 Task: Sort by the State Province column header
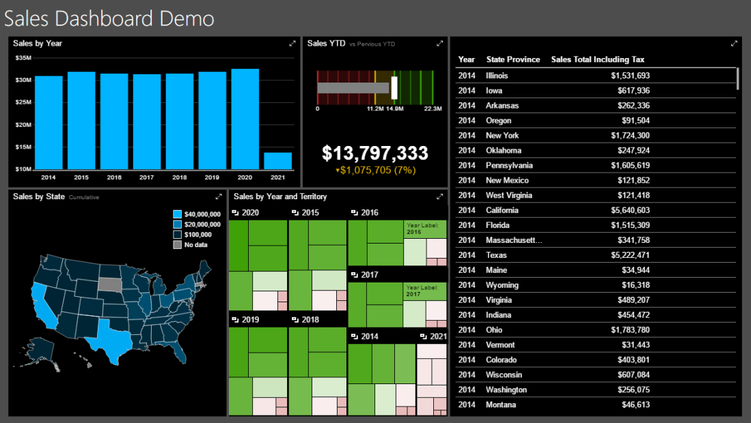point(513,59)
